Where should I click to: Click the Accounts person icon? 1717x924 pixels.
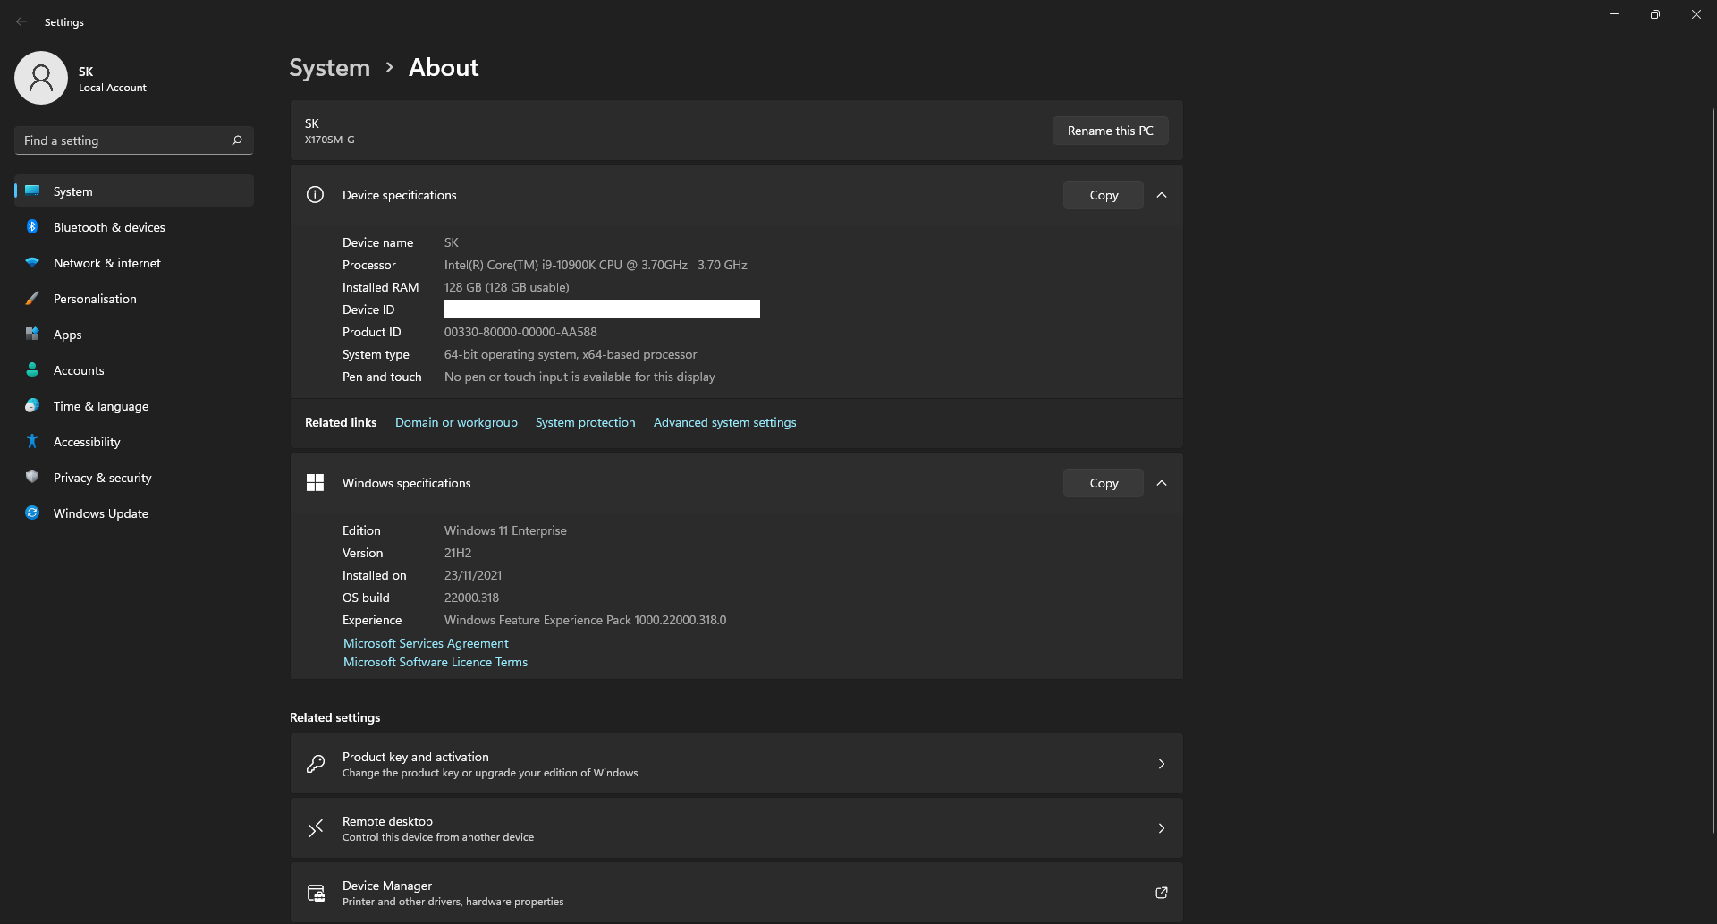point(32,369)
